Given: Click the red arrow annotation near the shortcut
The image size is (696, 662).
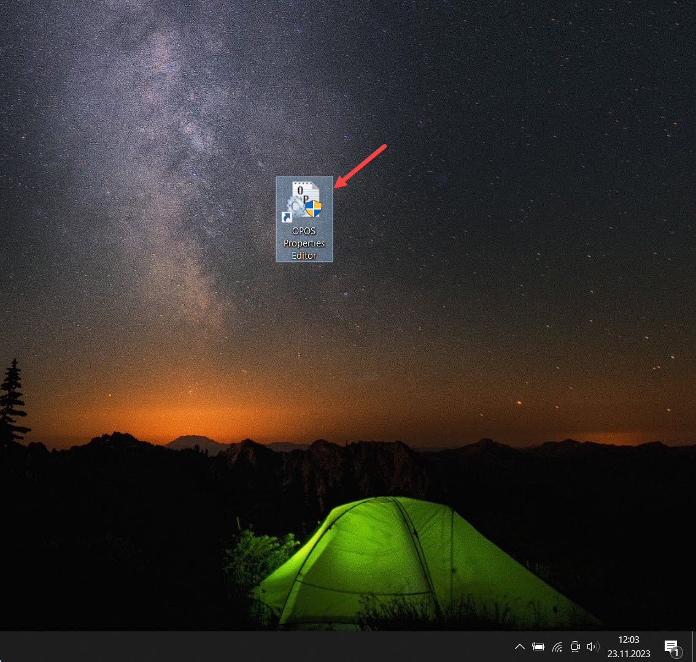Looking at the screenshot, I should pos(362,165).
